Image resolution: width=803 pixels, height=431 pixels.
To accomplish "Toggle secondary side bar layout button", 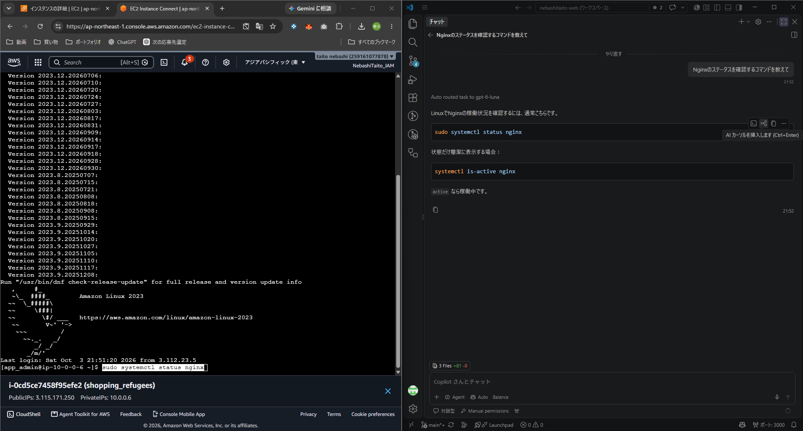I will click(x=739, y=8).
